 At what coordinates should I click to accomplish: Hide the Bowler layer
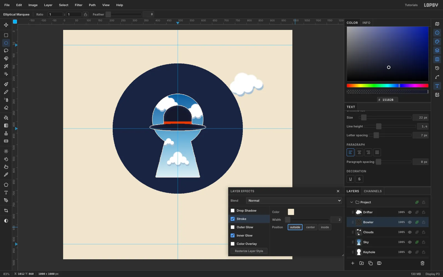[x=410, y=222]
